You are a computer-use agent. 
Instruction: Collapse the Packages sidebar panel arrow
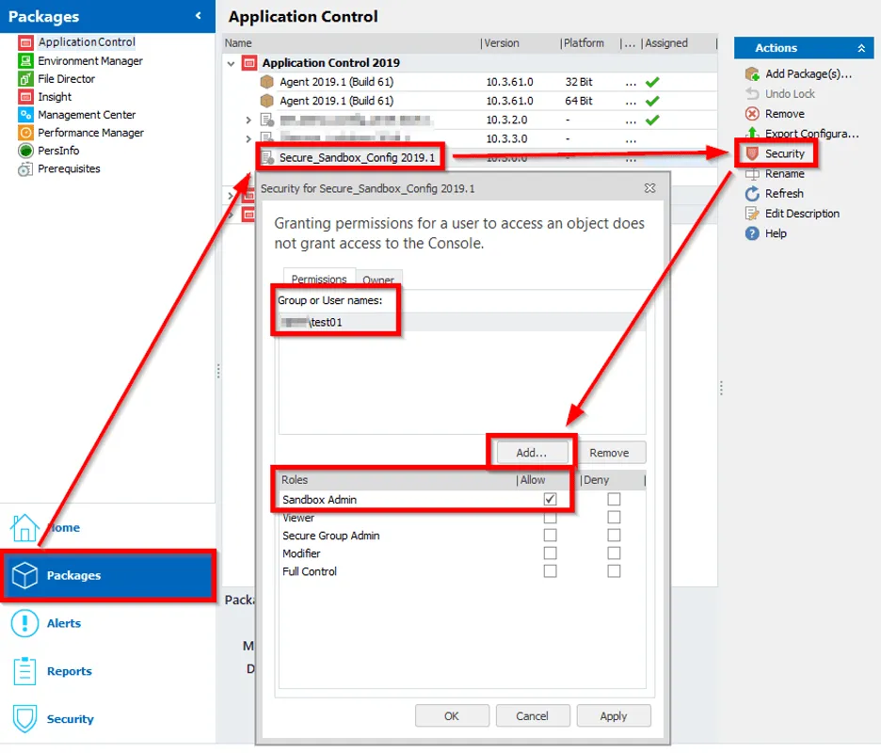(x=199, y=16)
